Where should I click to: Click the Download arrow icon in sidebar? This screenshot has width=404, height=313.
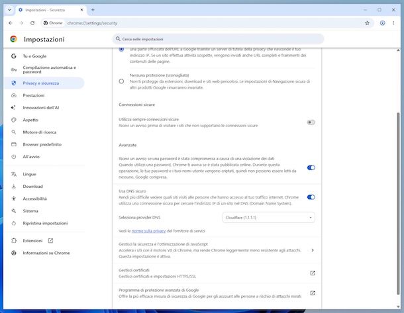click(14, 187)
